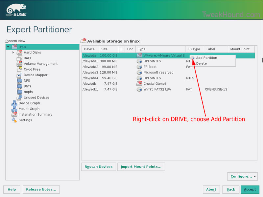Click the Rescan Devices button
263x197 pixels.
pyautogui.click(x=98, y=167)
